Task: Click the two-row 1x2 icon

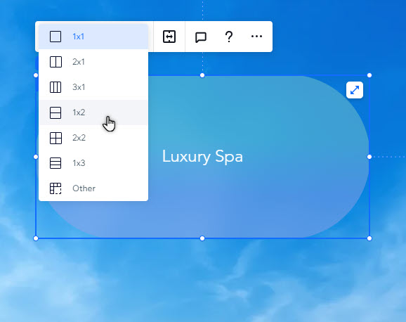Action: [x=55, y=112]
